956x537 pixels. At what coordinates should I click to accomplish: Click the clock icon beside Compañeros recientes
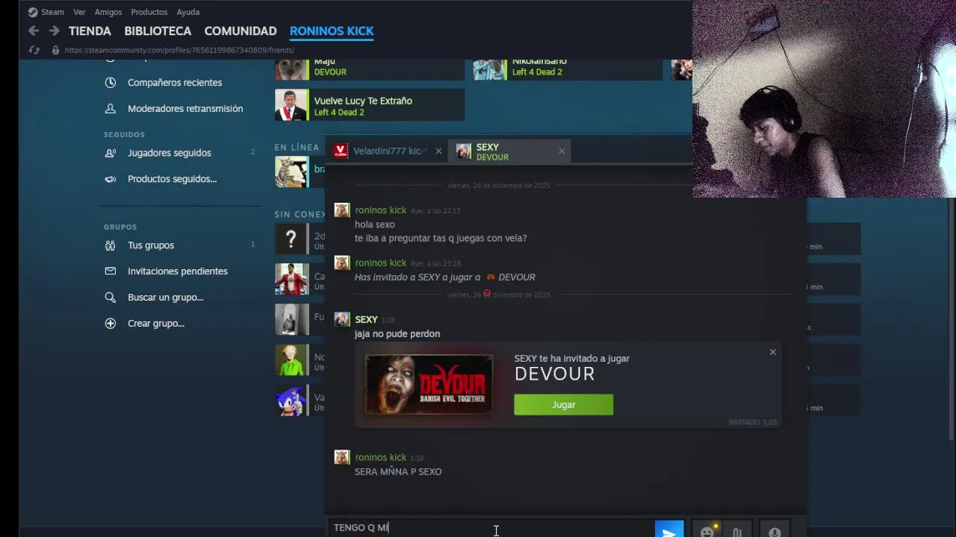(111, 83)
